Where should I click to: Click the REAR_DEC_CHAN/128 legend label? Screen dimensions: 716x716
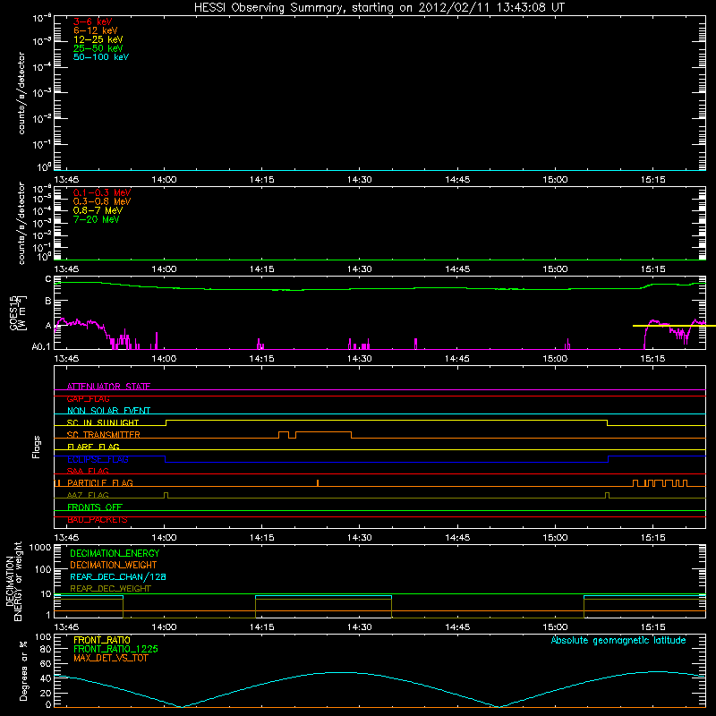(118, 576)
